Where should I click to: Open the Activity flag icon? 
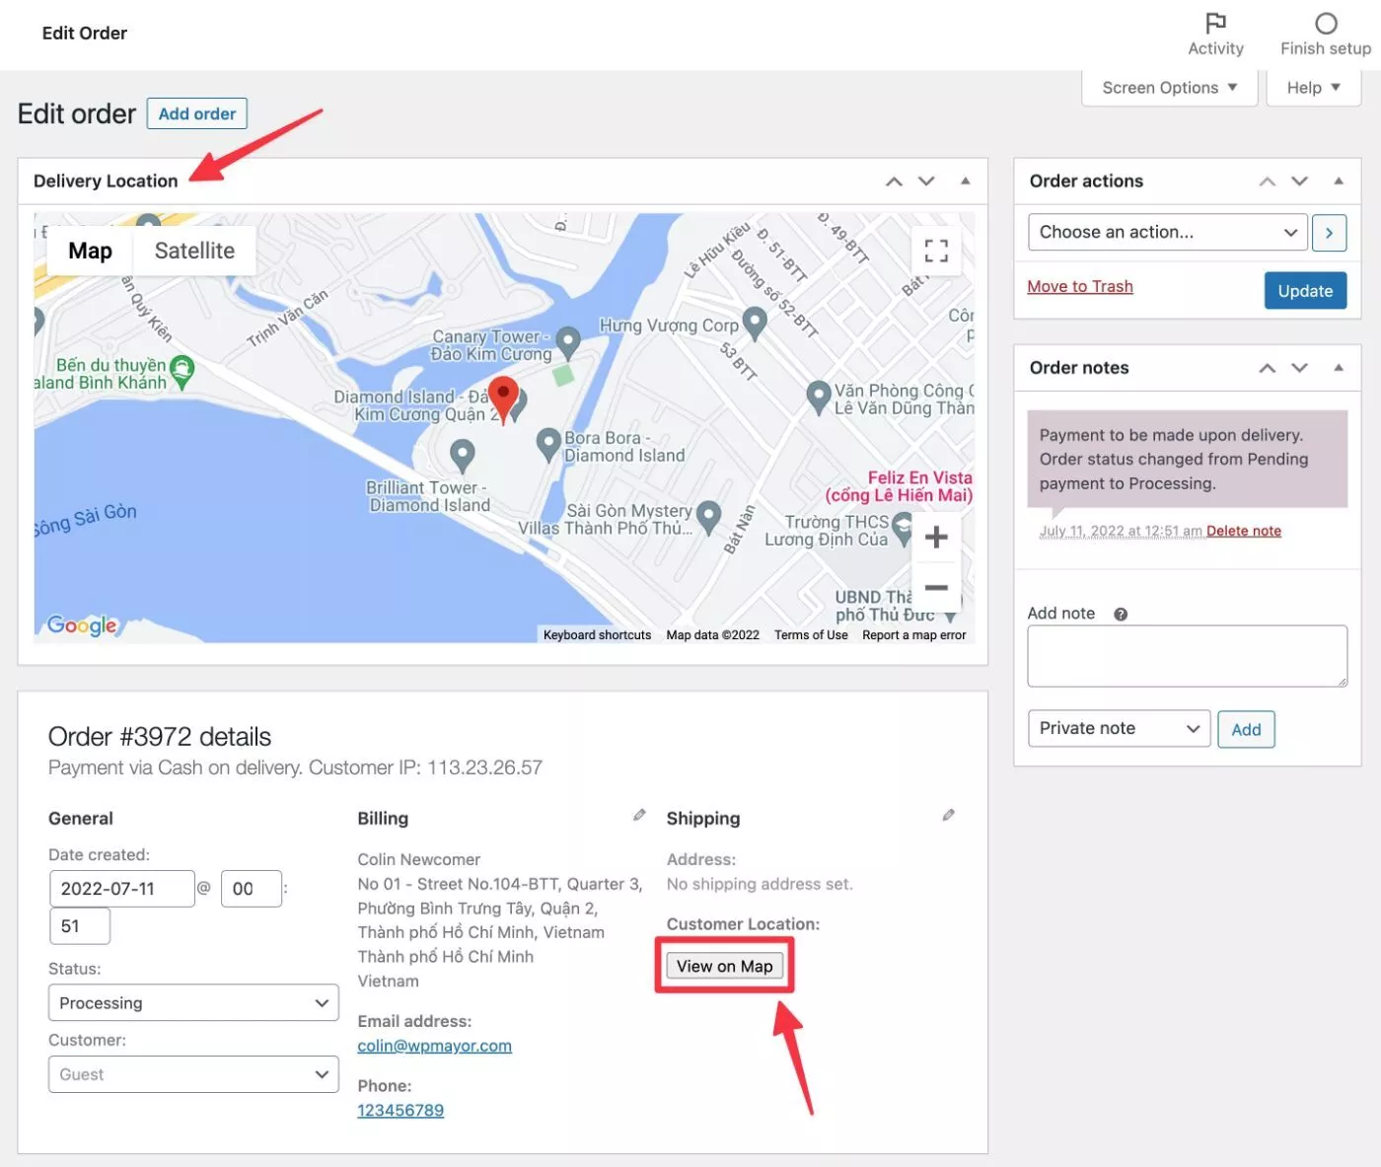tap(1215, 23)
